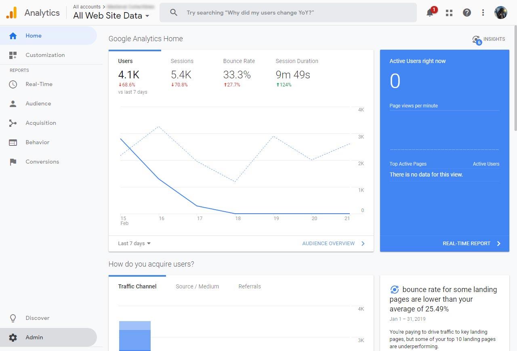Screen dimensions: 517x351
Task: Open the Discover menu item
Action: pyautogui.click(x=48, y=318)
